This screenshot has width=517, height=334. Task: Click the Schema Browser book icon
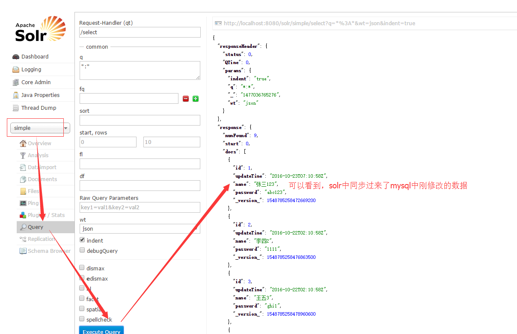tap(23, 251)
